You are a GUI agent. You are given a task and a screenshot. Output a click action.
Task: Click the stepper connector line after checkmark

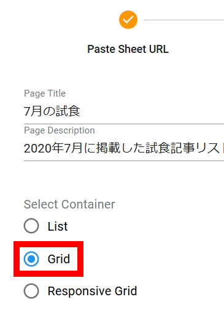tap(183, 20)
